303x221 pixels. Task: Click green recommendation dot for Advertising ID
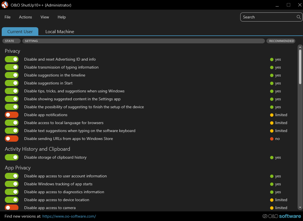pos(272,59)
